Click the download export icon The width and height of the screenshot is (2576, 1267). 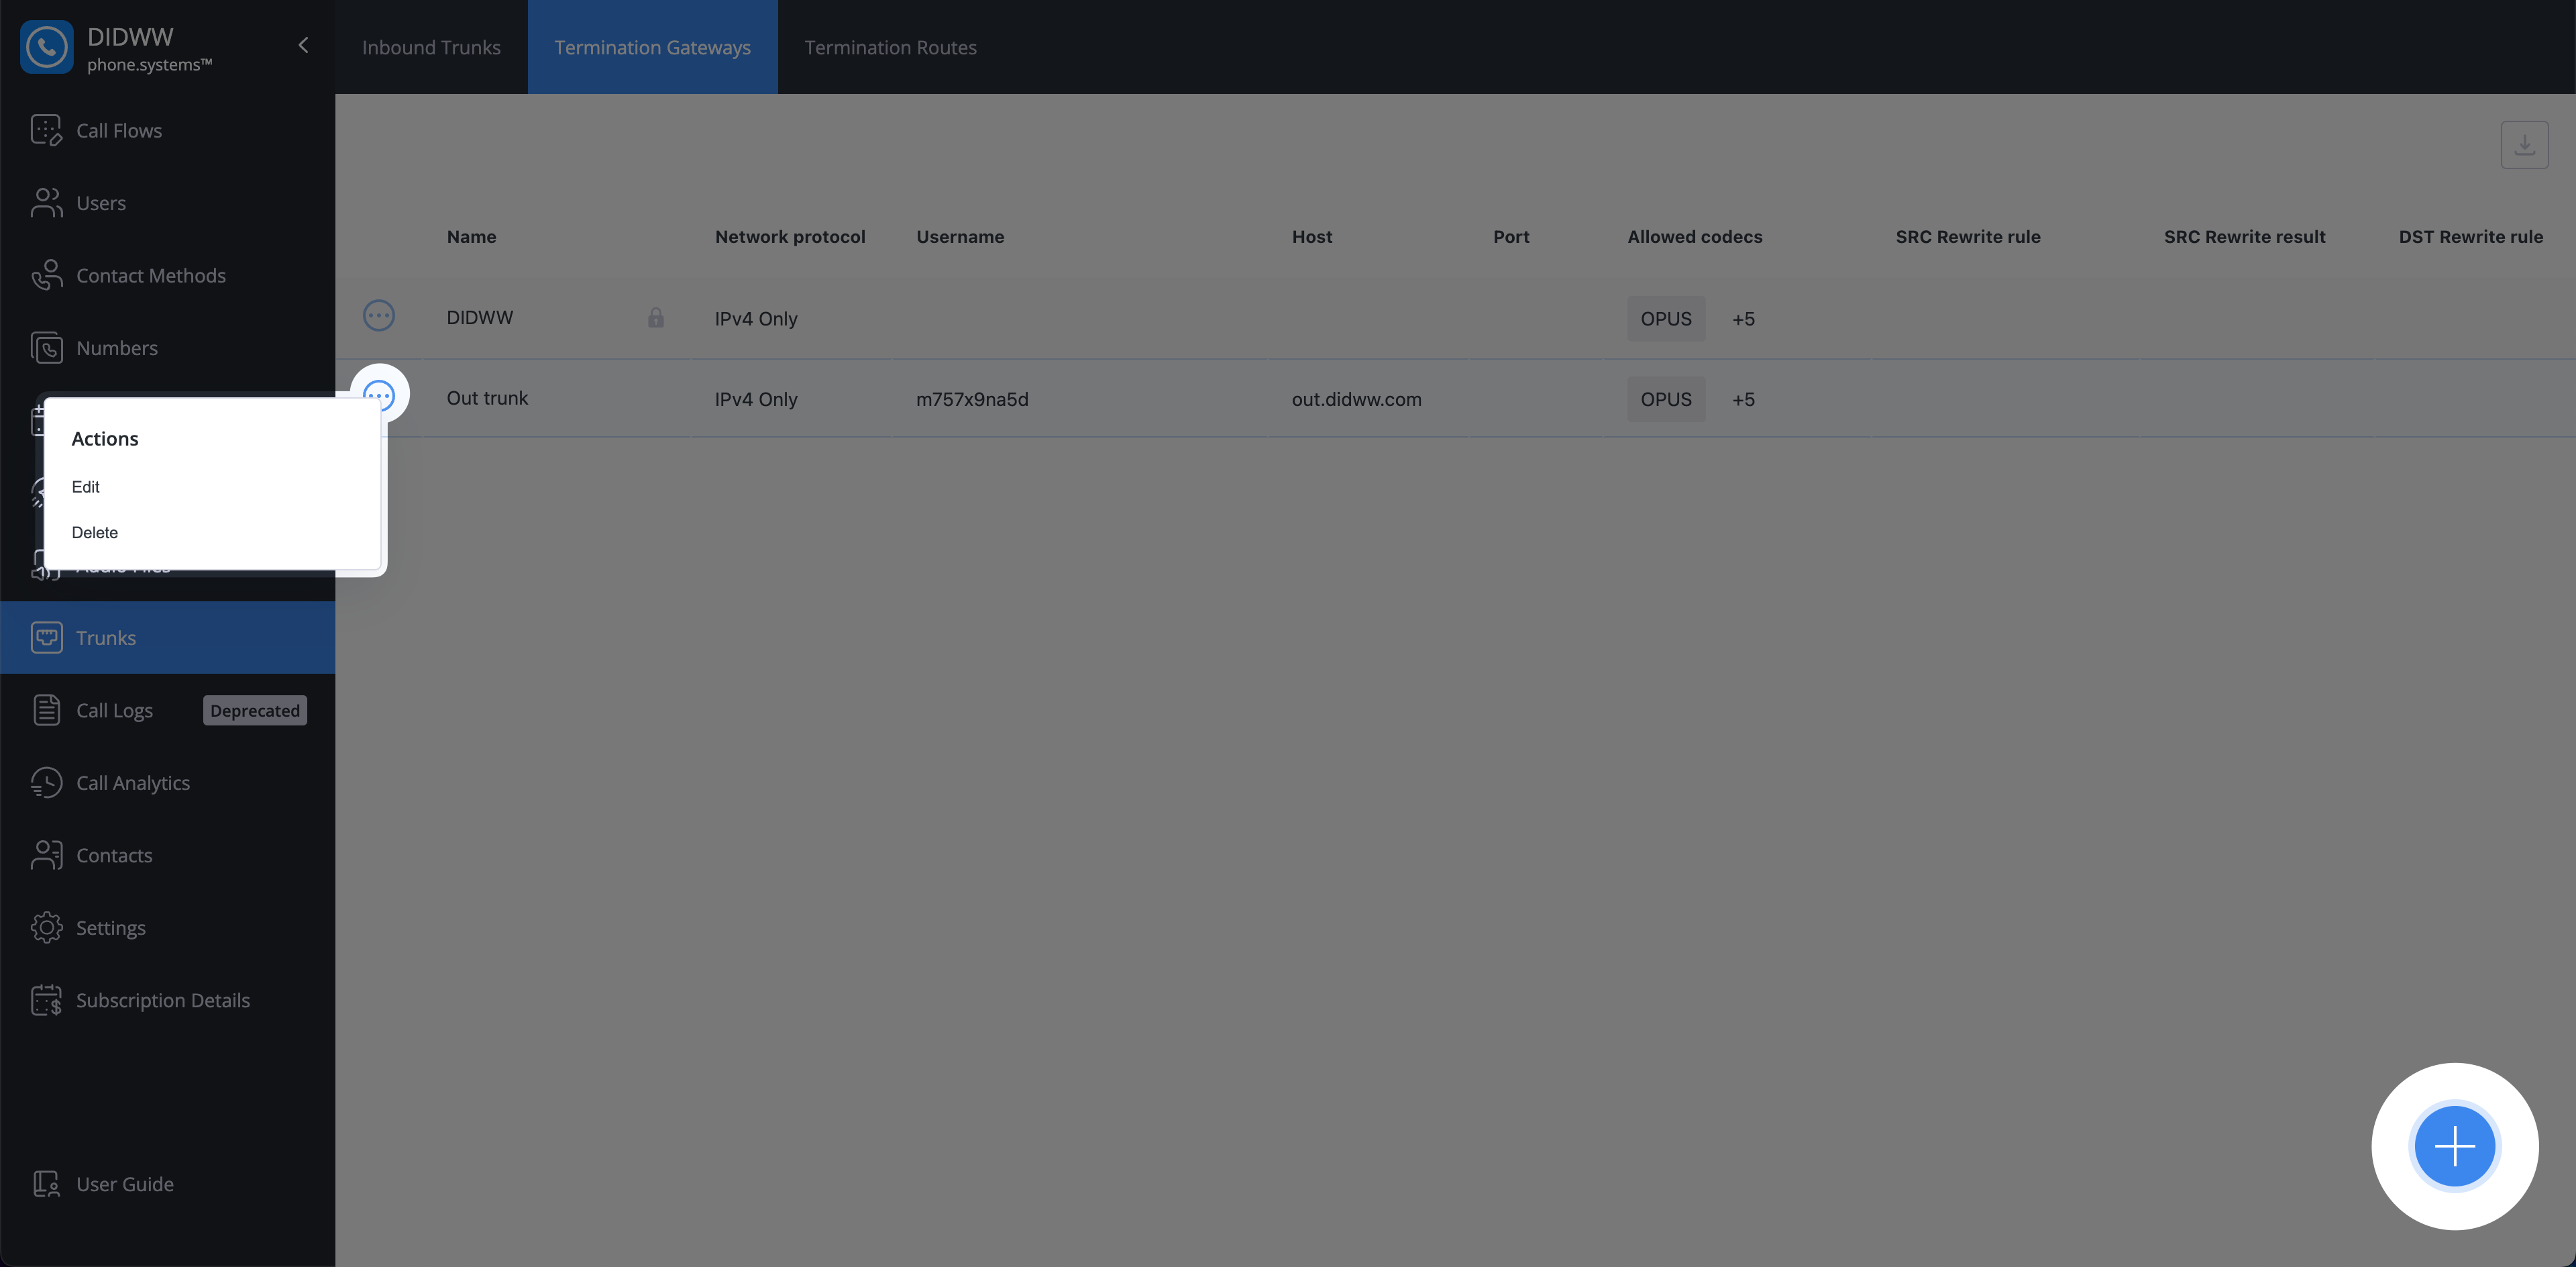(2524, 145)
